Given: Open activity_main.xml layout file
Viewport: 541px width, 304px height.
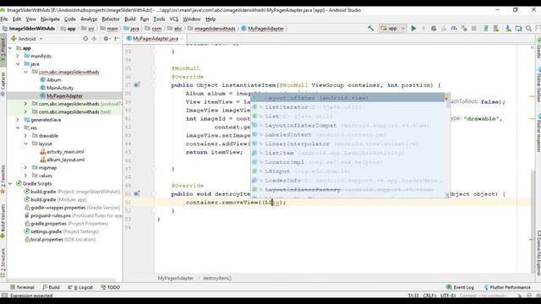Looking at the screenshot, I should tap(62, 152).
